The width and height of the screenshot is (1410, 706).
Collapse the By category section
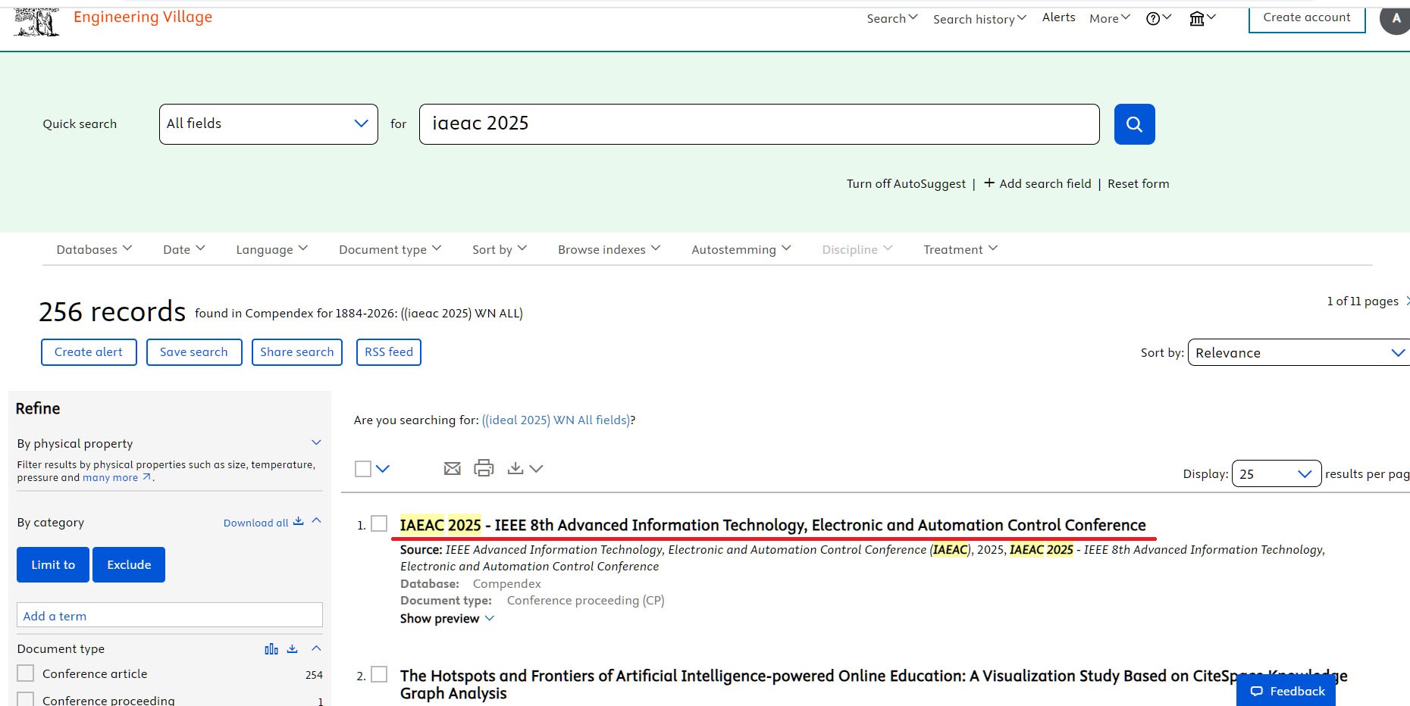(x=317, y=520)
